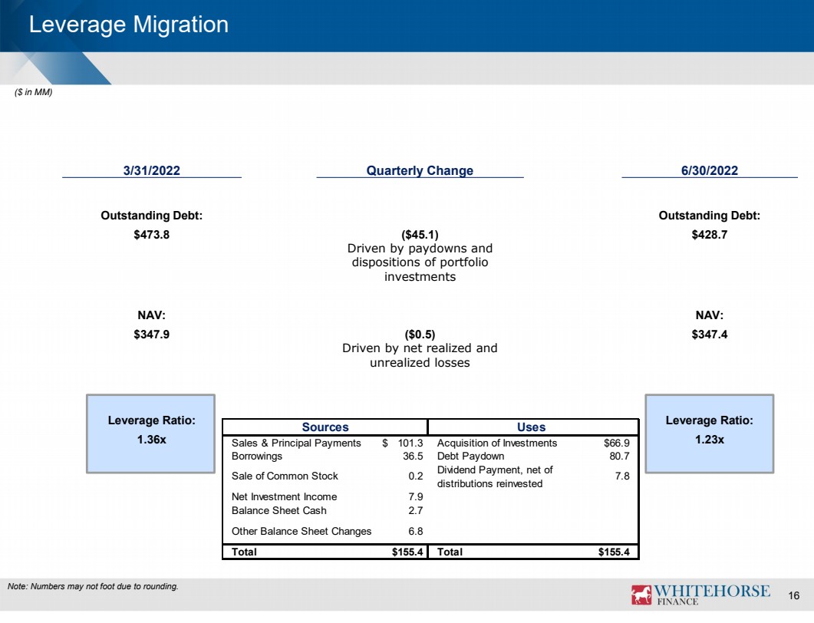Click the '101.3' sources value
Viewport: 814px width, 623px height.
coord(410,443)
